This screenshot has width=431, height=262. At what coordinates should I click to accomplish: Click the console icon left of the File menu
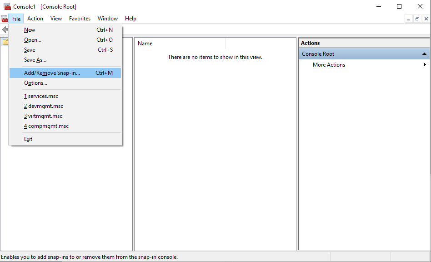4,19
